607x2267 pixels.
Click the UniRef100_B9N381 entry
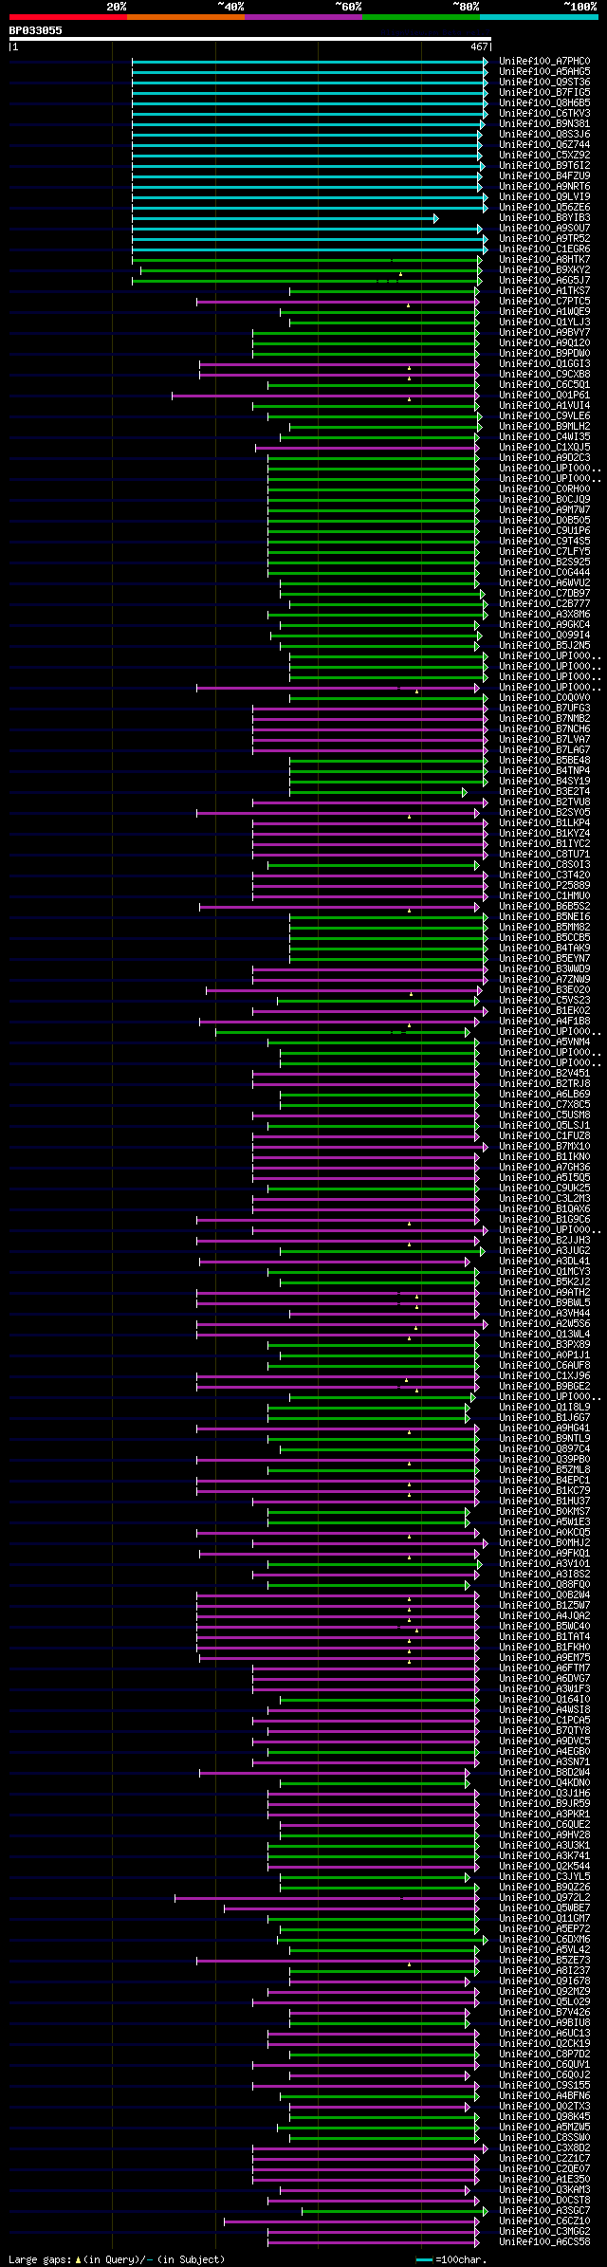coord(544,124)
